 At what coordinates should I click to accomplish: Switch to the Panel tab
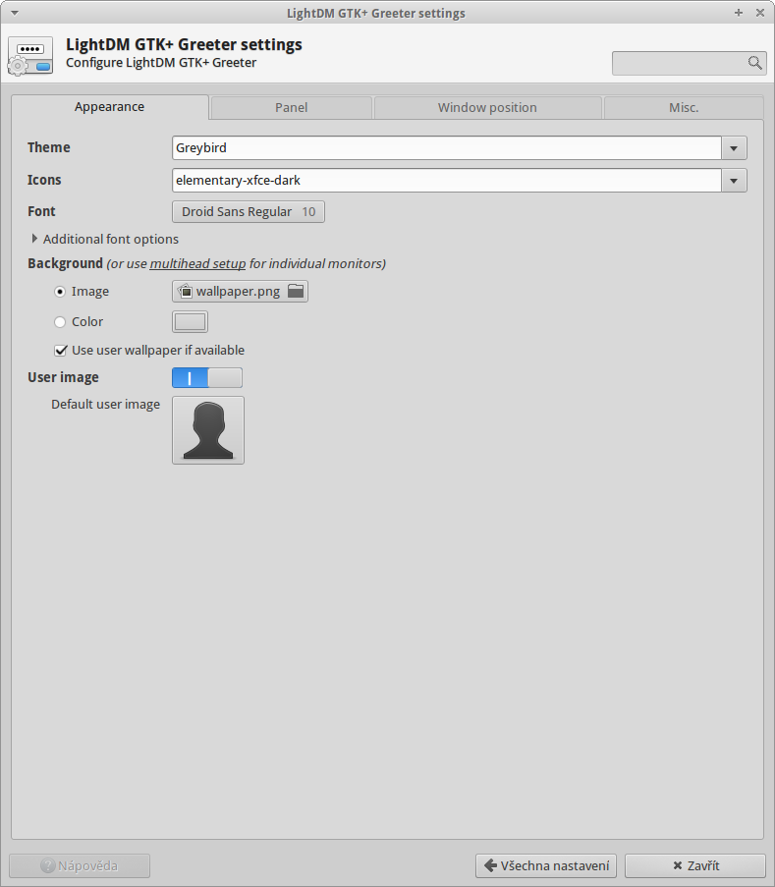(x=291, y=107)
